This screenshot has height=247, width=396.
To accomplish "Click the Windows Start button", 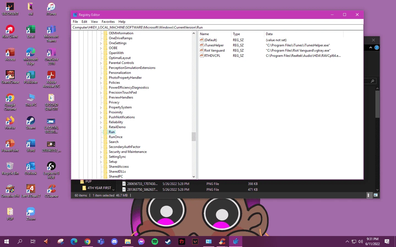I will [7, 242].
